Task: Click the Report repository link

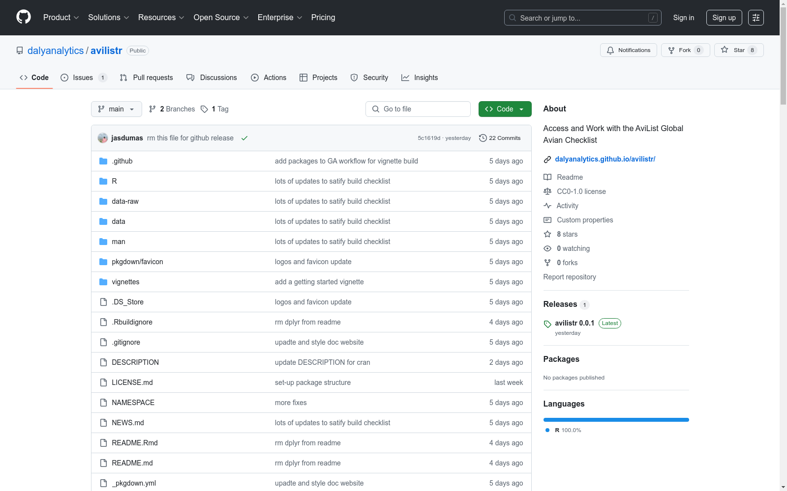Action: (570, 277)
